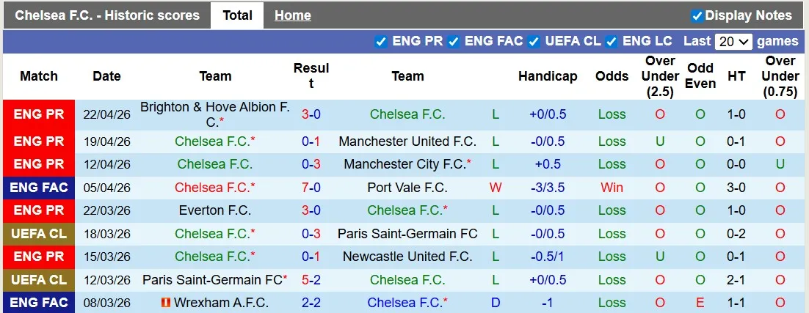Image resolution: width=809 pixels, height=313 pixels.
Task: Click the 5-2 result score
Action: coord(311,280)
